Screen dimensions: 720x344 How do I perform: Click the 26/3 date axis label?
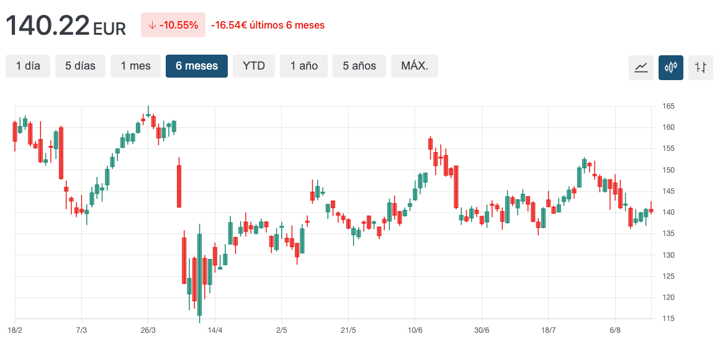coord(148,331)
